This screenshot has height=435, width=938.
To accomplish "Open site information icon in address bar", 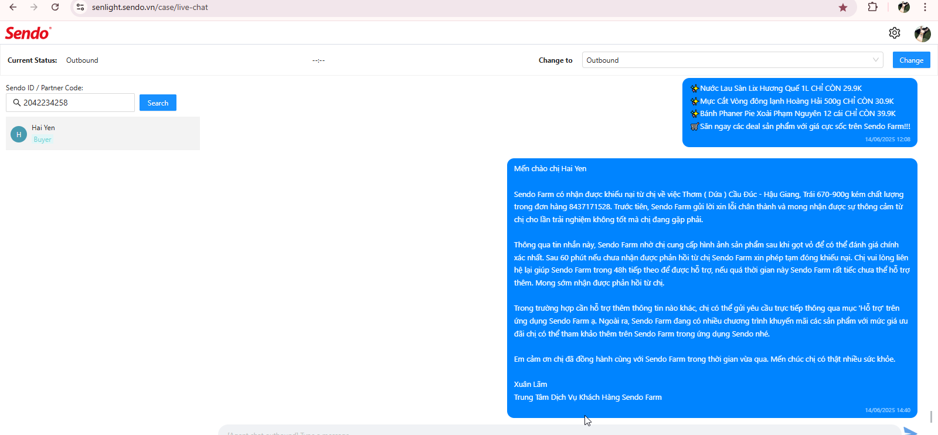I will point(80,7).
